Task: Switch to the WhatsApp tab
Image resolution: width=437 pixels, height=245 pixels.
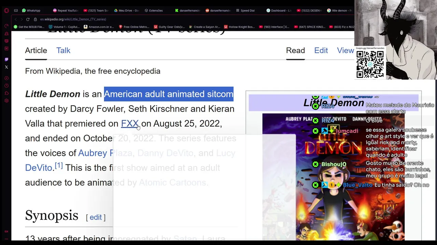Action: point(31,11)
